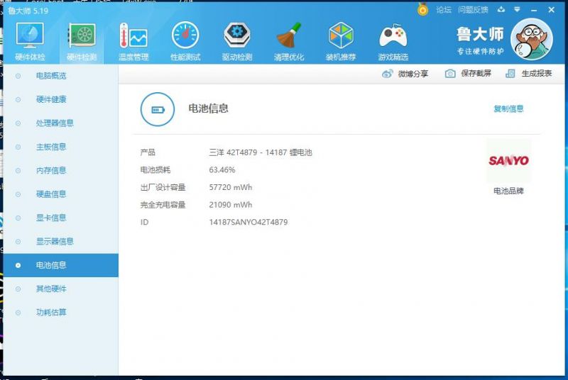Select 电池信息 in sidebar
The height and width of the screenshot is (380, 568).
(60, 265)
